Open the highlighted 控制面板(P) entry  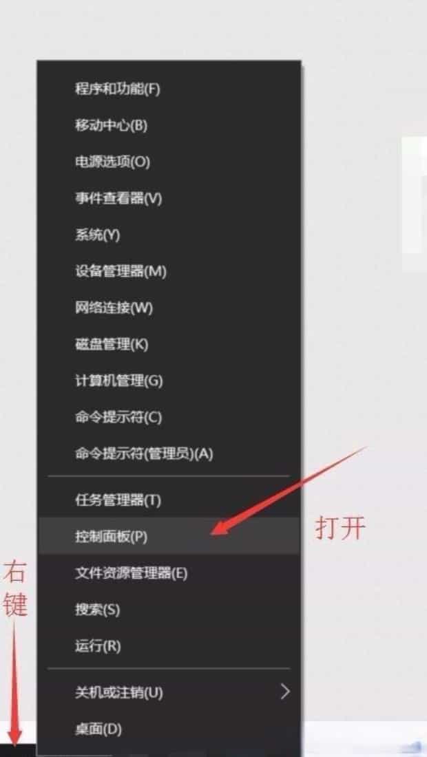(169, 536)
